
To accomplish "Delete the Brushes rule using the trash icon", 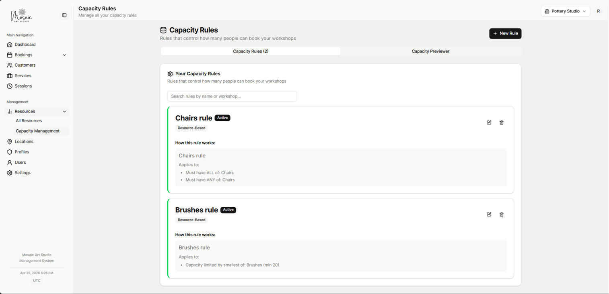I will [502, 214].
